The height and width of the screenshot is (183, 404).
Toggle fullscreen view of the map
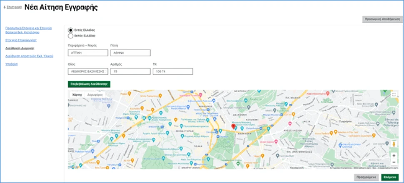[394, 95]
